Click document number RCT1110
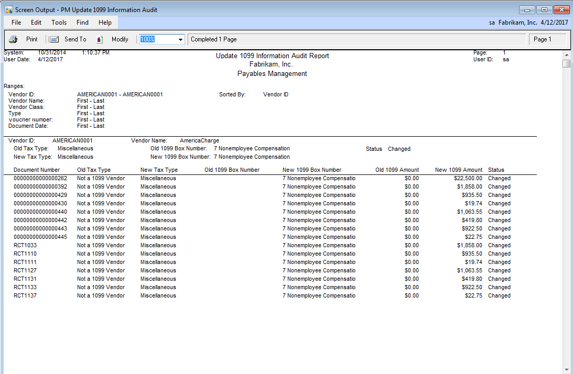 coord(25,254)
